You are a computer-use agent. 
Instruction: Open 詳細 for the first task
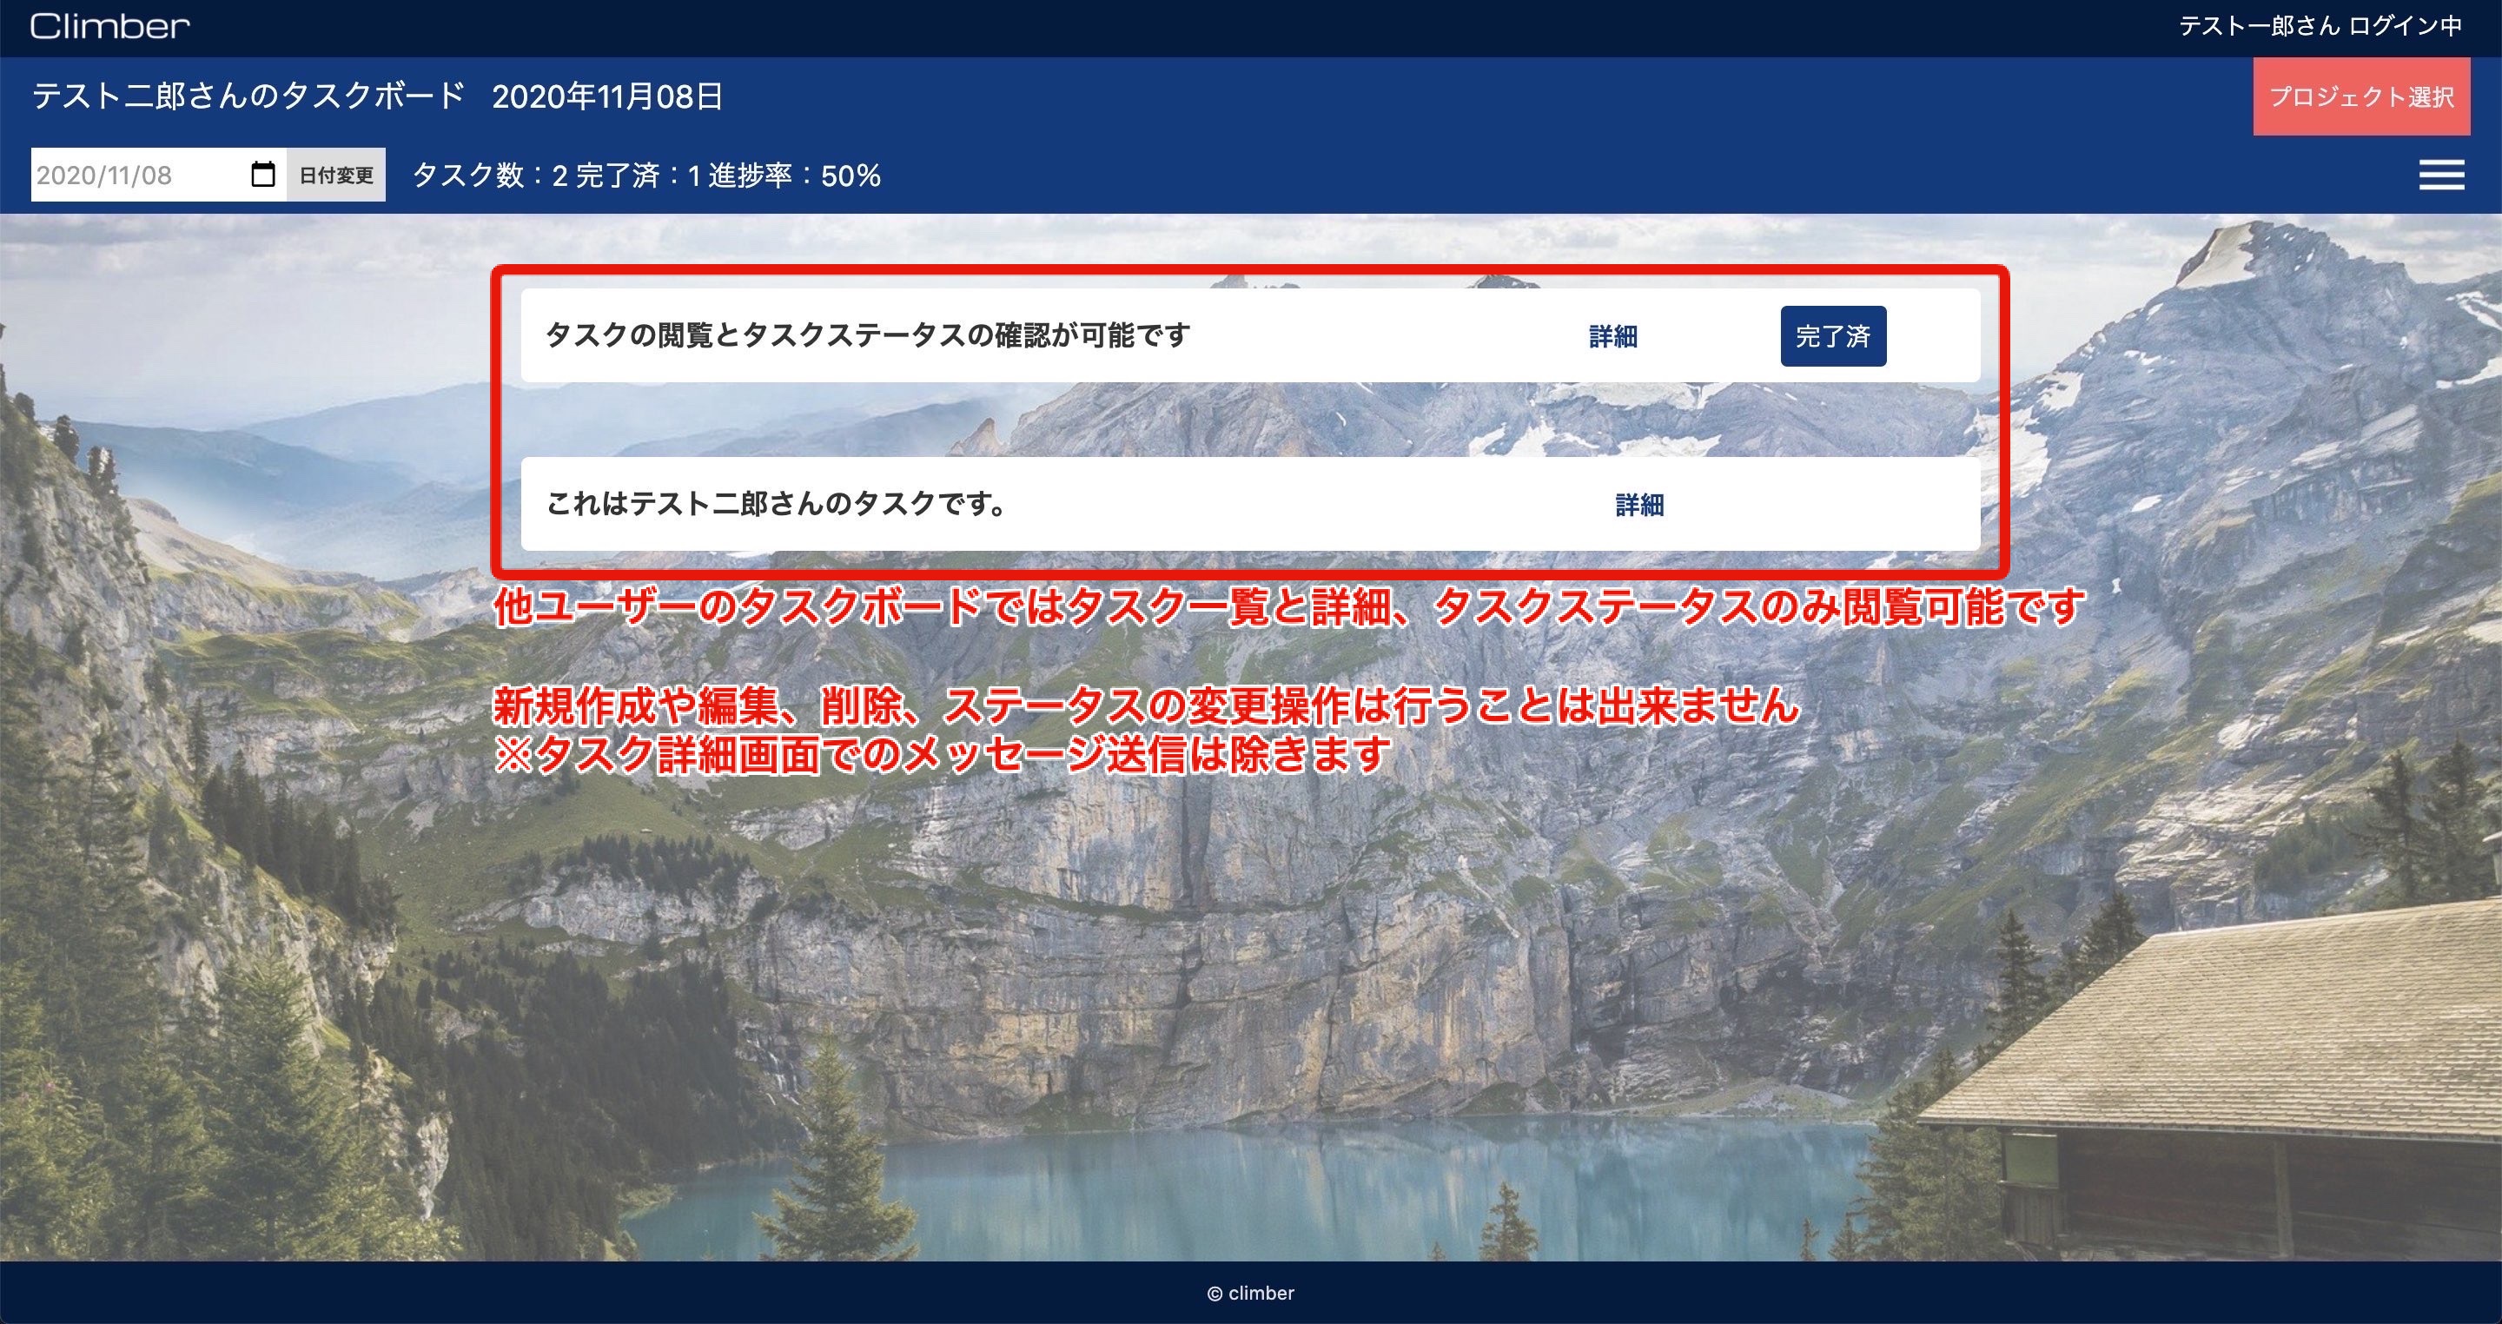click(1612, 336)
